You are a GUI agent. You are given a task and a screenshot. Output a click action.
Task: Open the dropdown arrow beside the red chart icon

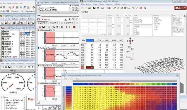pos(77,27)
